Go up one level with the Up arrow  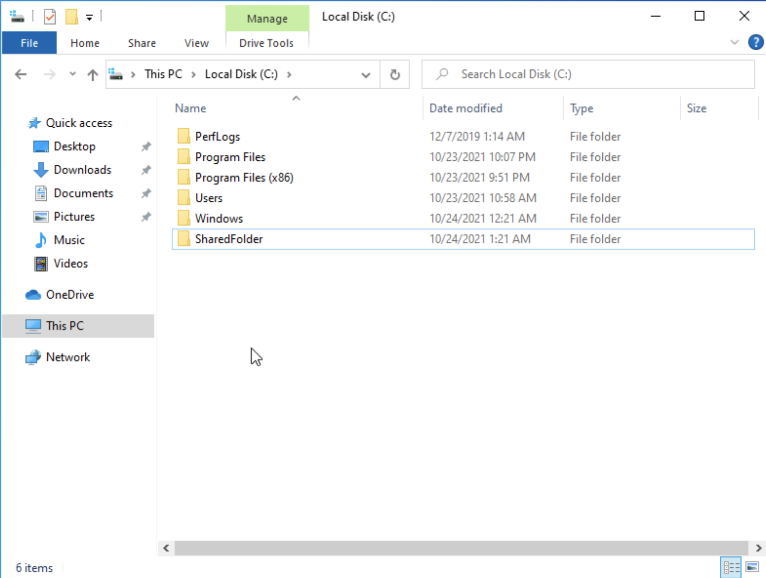click(92, 75)
